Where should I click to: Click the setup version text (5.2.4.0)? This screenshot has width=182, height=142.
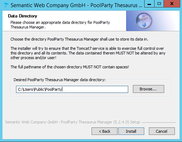[73, 122]
